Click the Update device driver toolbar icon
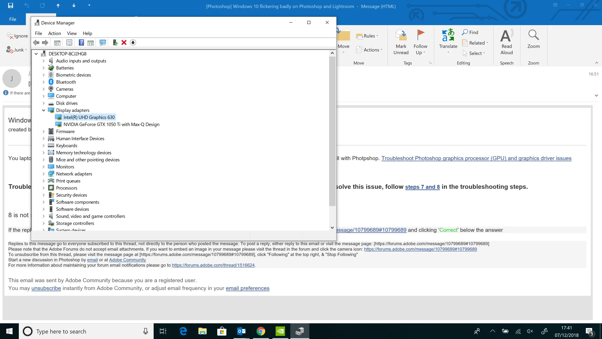Screen dimensions: 602x339 coord(115,43)
